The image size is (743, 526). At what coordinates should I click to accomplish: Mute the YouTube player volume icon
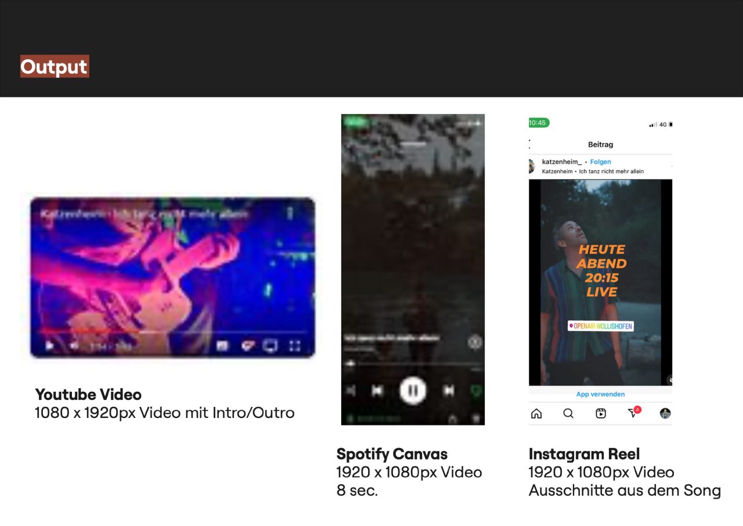tap(74, 346)
